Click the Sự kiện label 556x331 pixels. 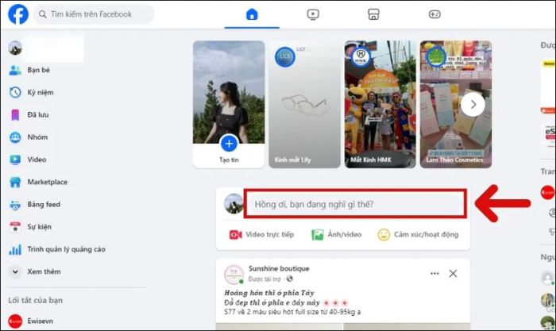pos(40,227)
